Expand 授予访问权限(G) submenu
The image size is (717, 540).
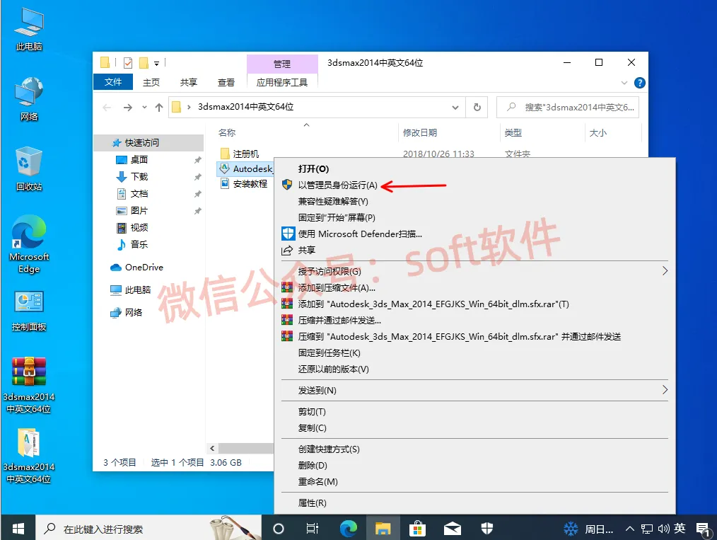click(x=665, y=271)
